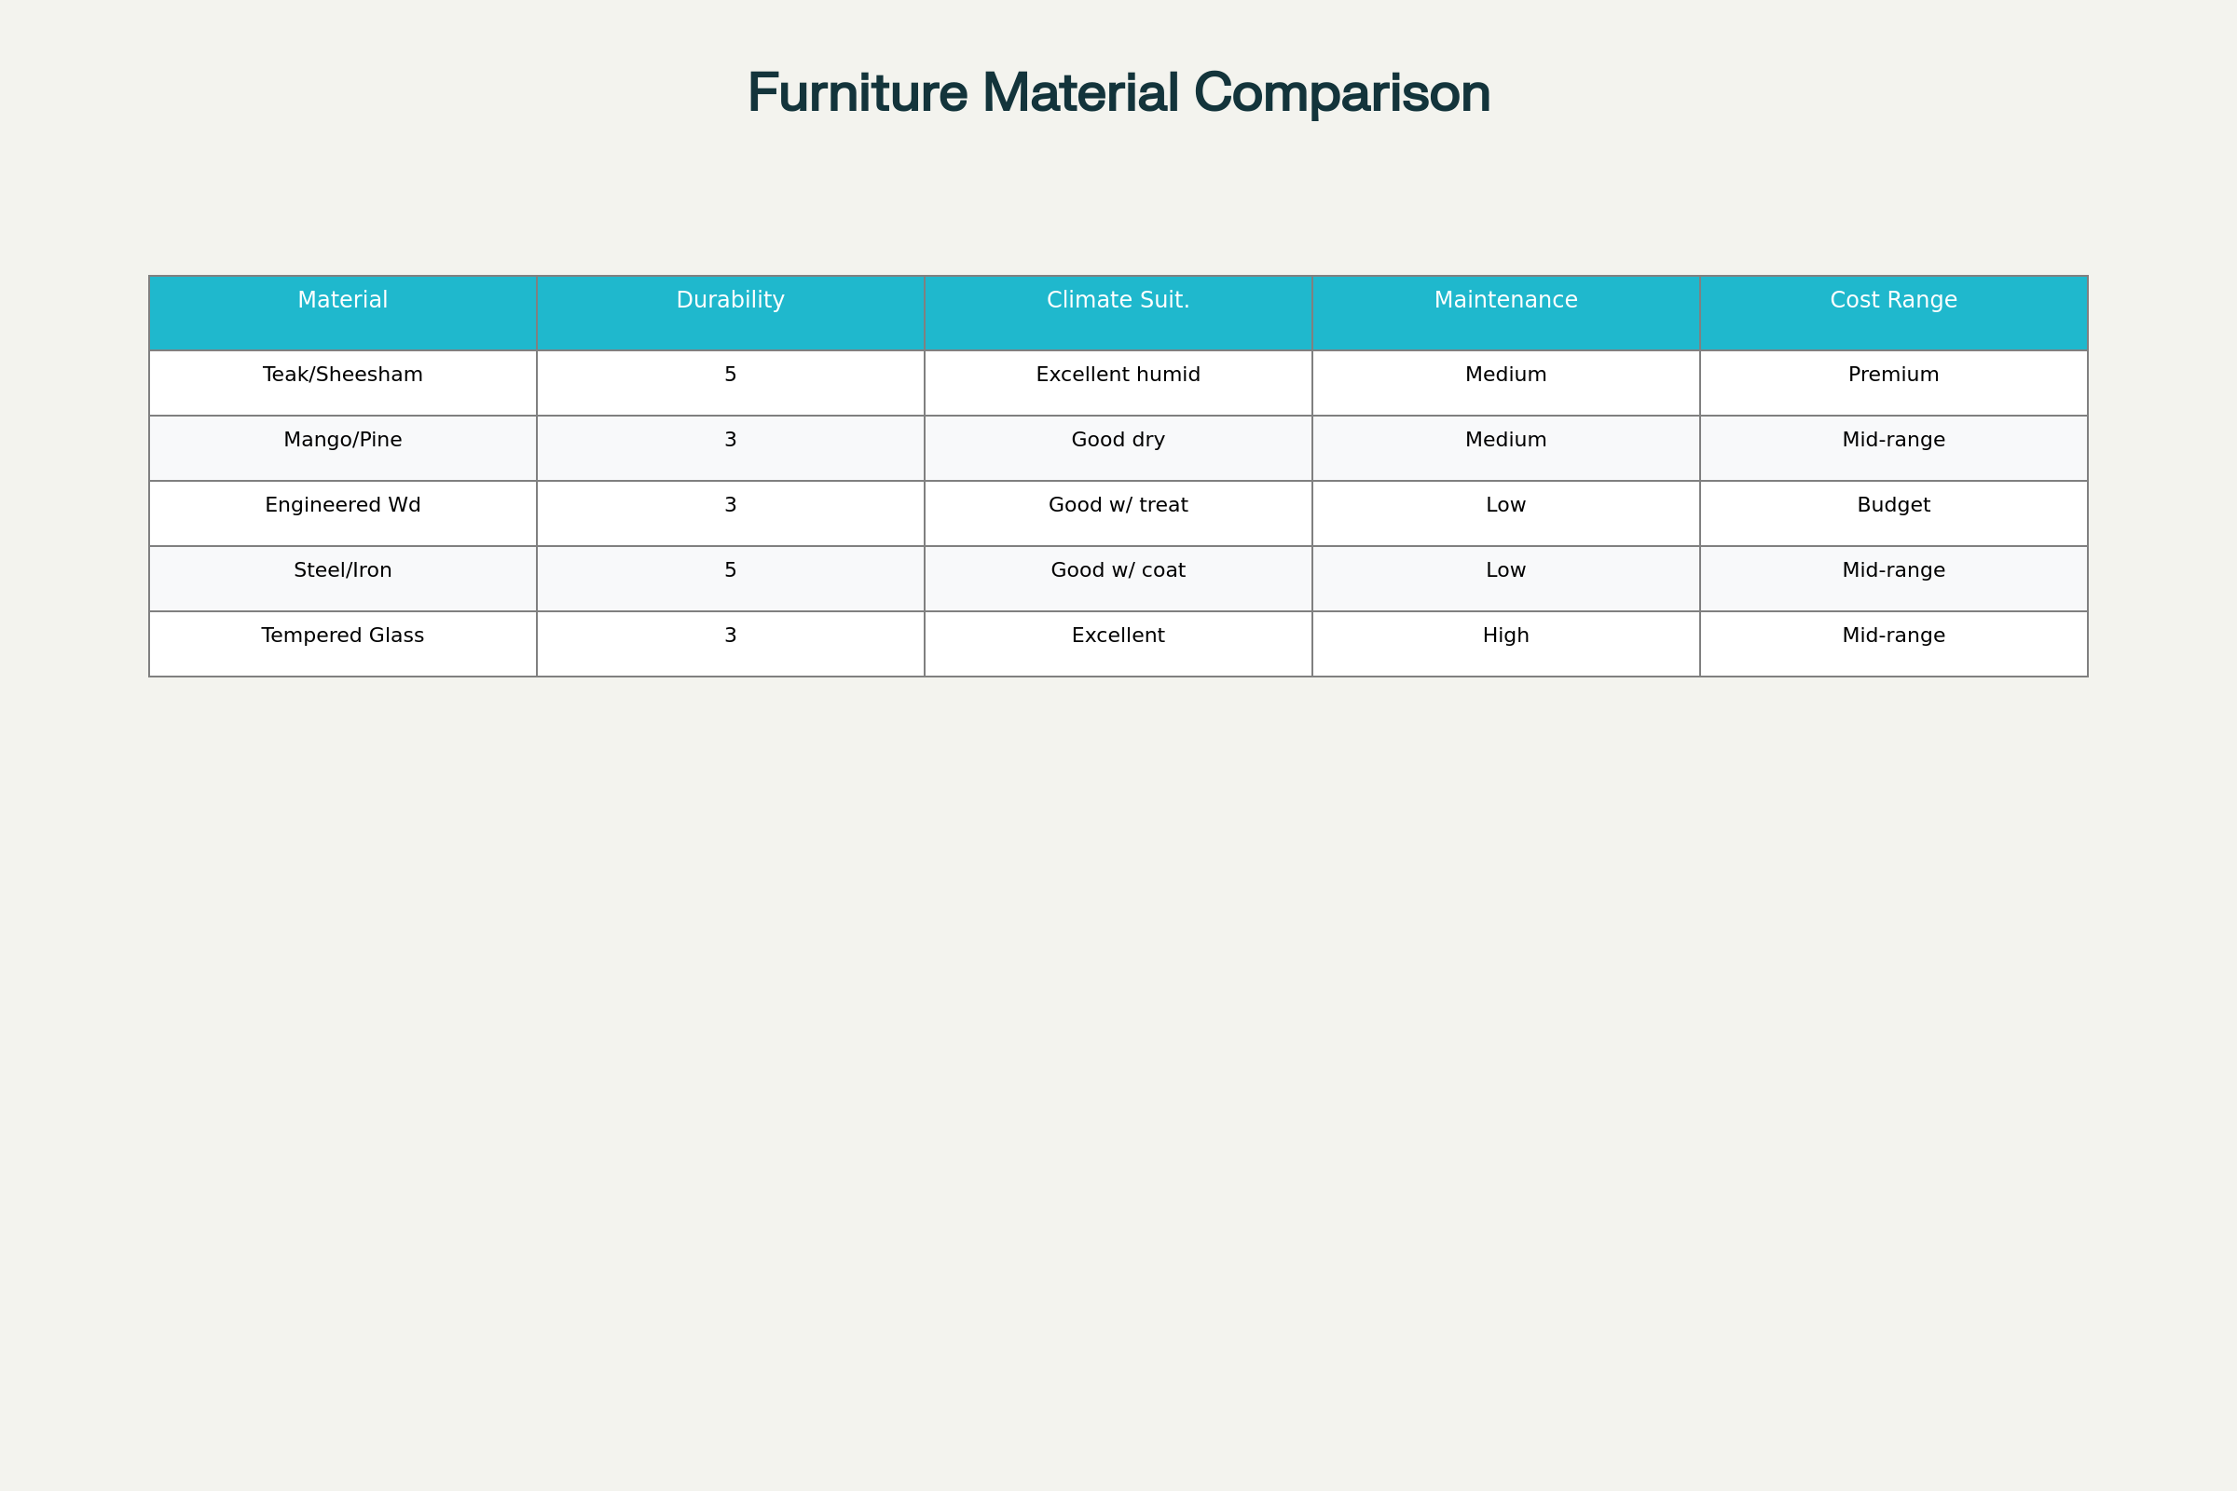
Task: Click the Material column header
Action: click(x=343, y=299)
